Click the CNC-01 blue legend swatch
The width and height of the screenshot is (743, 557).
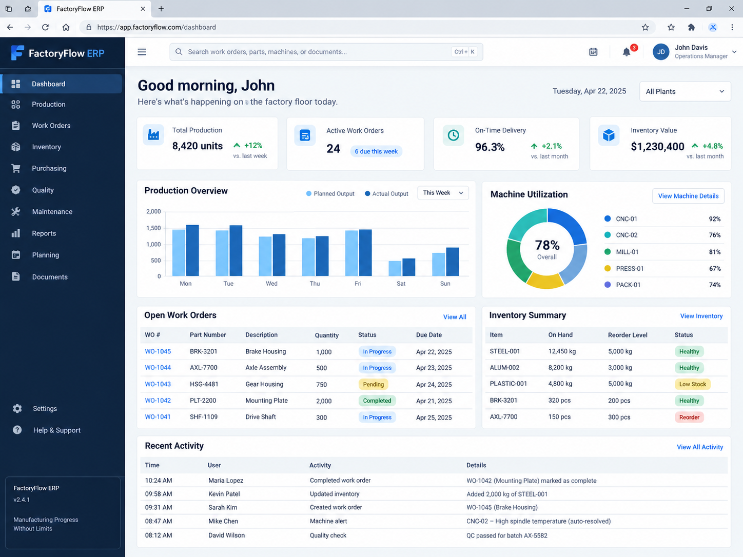tap(608, 219)
